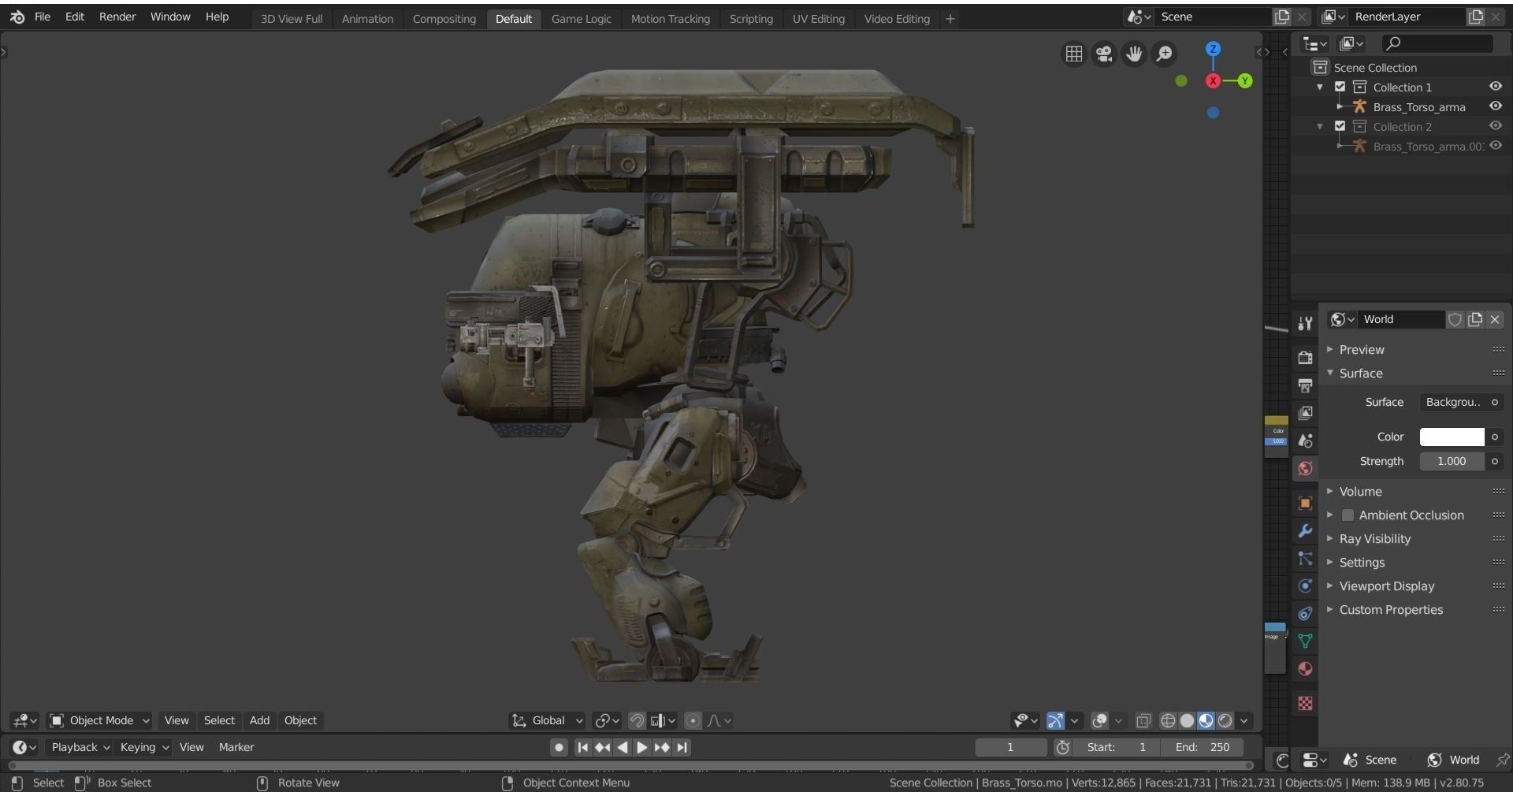Open the Surface Background shader dropdown
The height and width of the screenshot is (792, 1513).
[x=1453, y=402]
